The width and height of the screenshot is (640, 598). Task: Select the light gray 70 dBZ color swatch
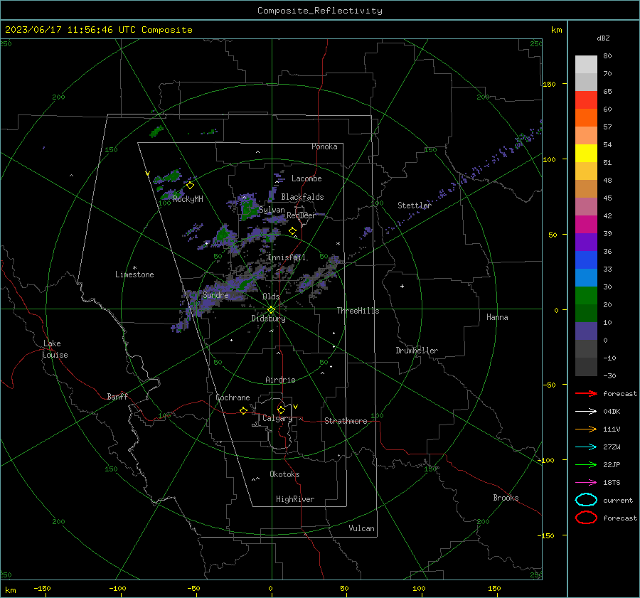pos(586,65)
